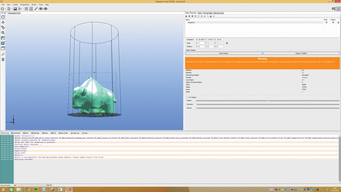The height and width of the screenshot is (192, 341).
Task: Enable the Cut Objects checkbox
Action: tap(187, 98)
